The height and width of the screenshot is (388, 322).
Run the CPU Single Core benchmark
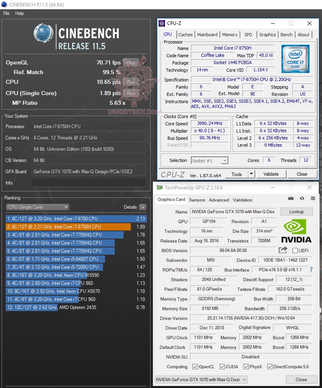point(131,93)
